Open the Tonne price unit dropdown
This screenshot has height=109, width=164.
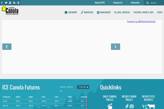83,87
